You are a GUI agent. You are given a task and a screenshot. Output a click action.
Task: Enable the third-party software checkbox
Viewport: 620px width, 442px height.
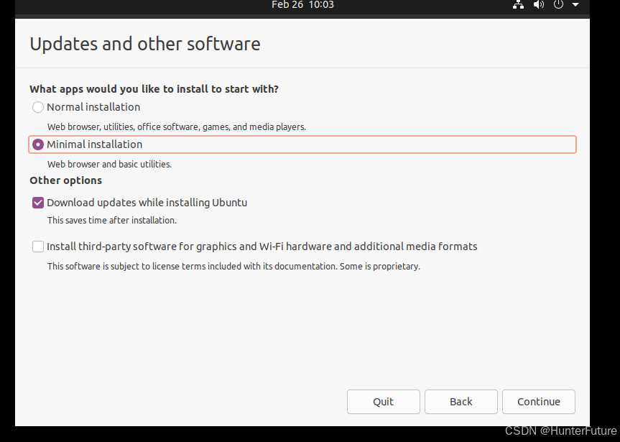tap(38, 247)
